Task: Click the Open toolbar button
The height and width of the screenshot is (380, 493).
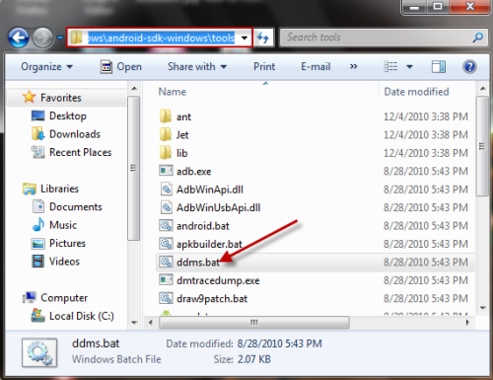Action: [121, 67]
